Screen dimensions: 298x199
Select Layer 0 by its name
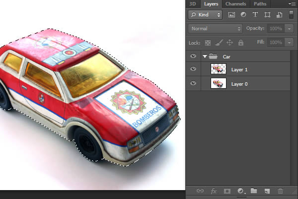239,84
